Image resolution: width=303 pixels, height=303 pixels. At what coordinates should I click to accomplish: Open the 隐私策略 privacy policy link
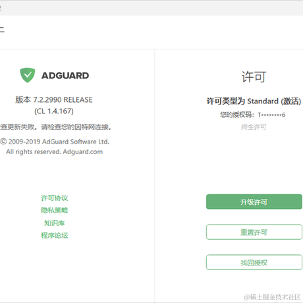pyautogui.click(x=55, y=210)
